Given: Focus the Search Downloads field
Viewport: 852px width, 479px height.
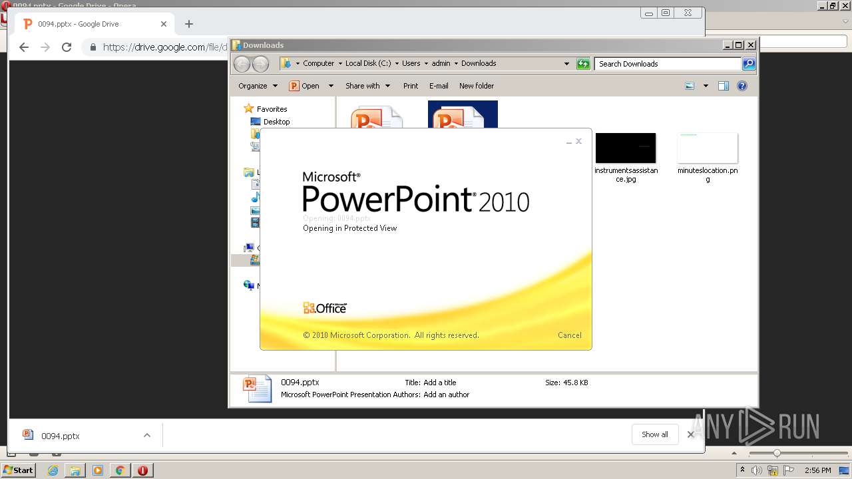Looking at the screenshot, I should (x=668, y=64).
